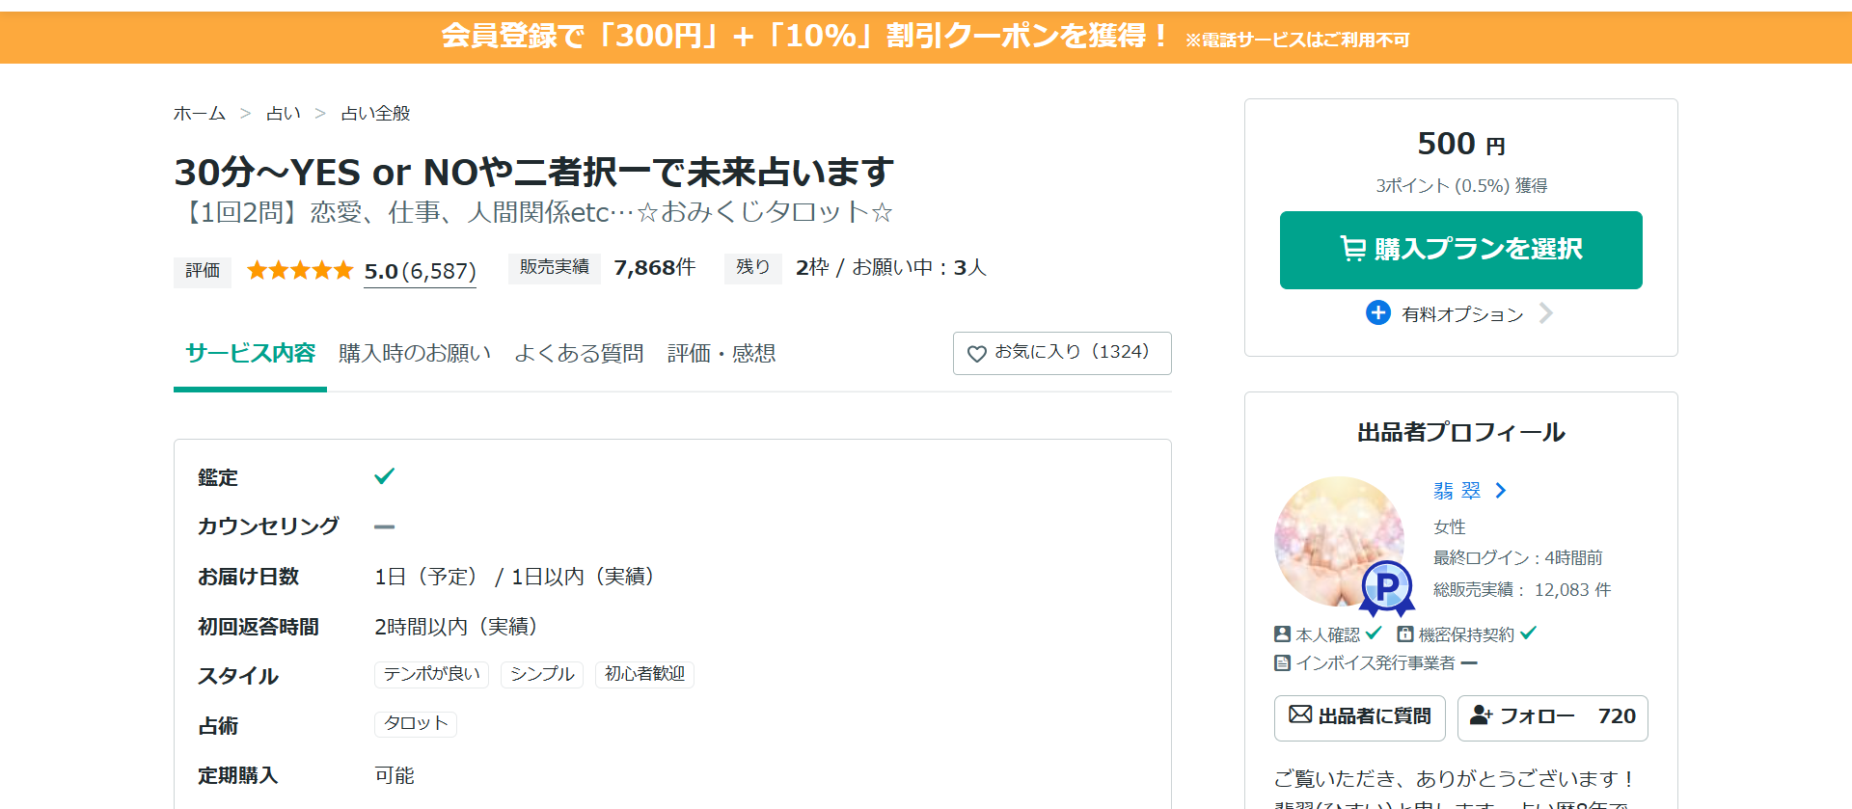
Task: Click the identity verified icon 本人確認
Action: 1282,634
